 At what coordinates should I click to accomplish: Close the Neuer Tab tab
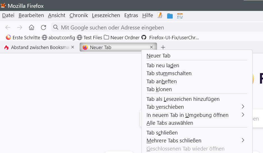click(151, 47)
